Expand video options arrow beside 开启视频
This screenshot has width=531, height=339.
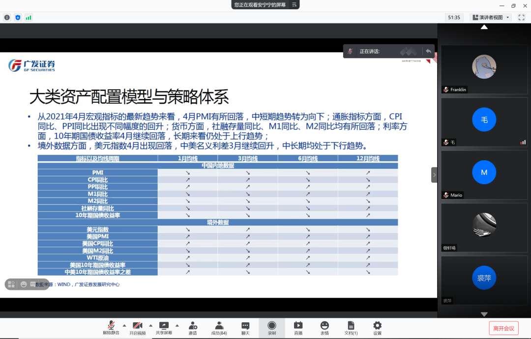coord(150,325)
